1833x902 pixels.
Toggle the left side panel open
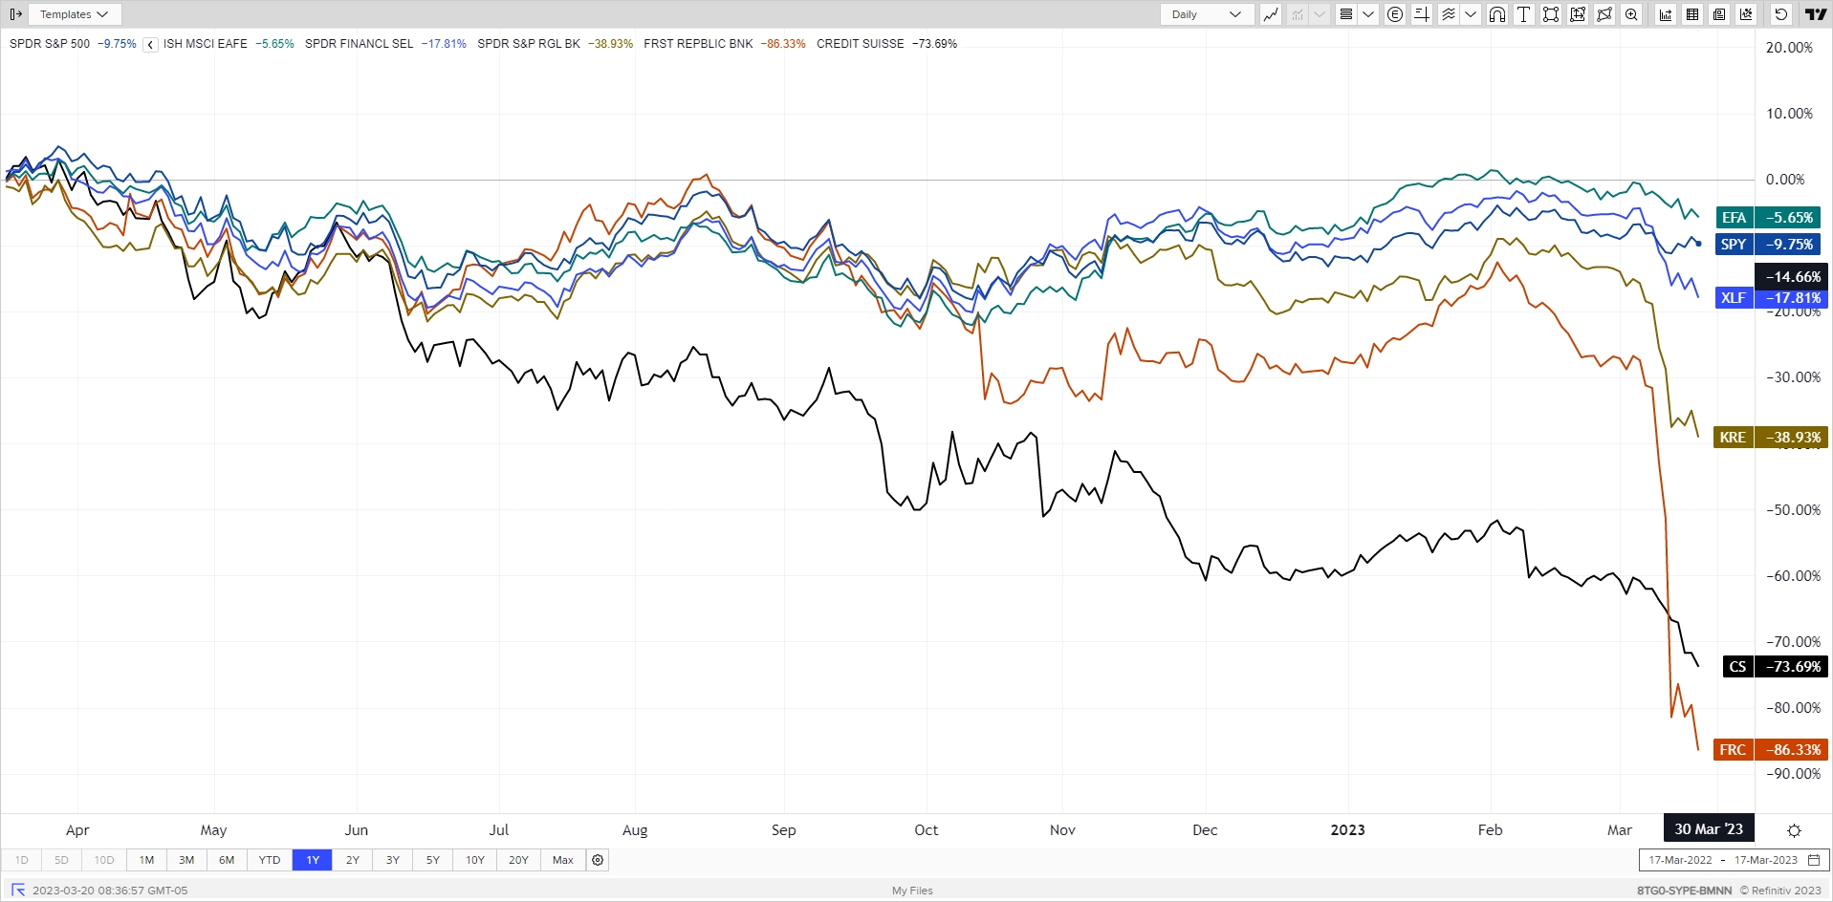click(x=15, y=14)
